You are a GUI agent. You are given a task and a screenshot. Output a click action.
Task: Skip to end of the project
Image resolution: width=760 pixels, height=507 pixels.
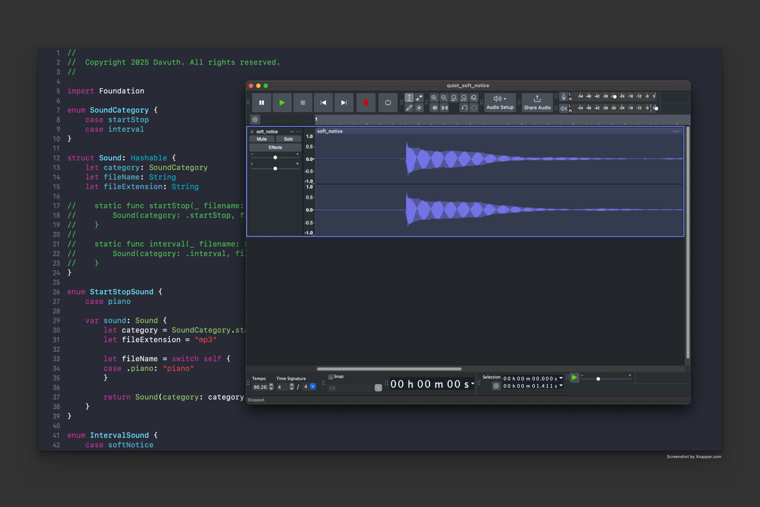(x=344, y=103)
